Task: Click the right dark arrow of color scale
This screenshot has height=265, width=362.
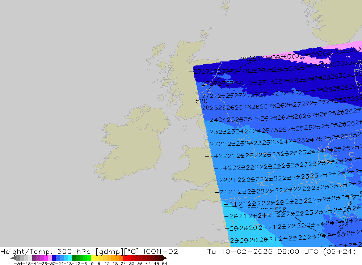Action: pos(165,258)
